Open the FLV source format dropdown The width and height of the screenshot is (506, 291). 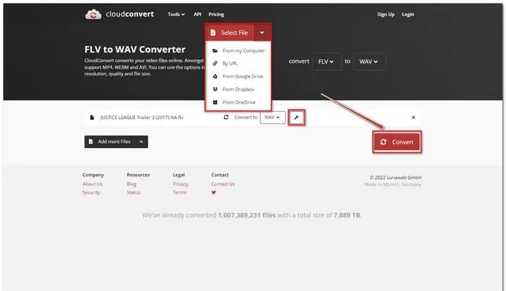coord(327,61)
